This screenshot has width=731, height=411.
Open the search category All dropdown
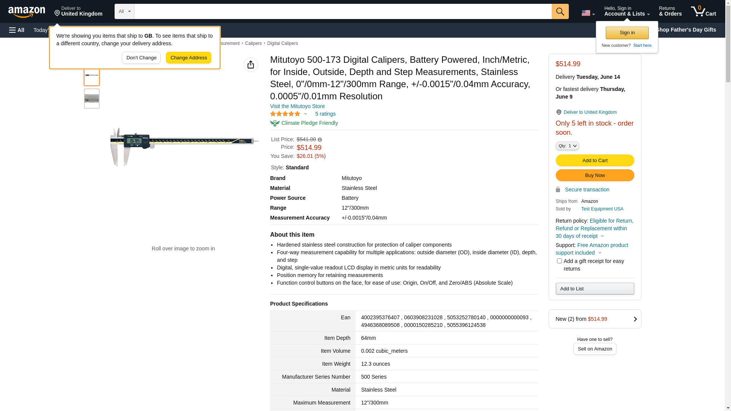click(124, 11)
